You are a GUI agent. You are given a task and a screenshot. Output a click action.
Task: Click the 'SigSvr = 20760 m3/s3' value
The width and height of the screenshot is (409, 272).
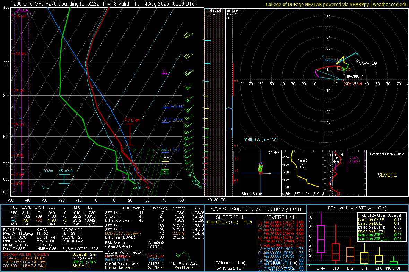[x=80, y=249]
